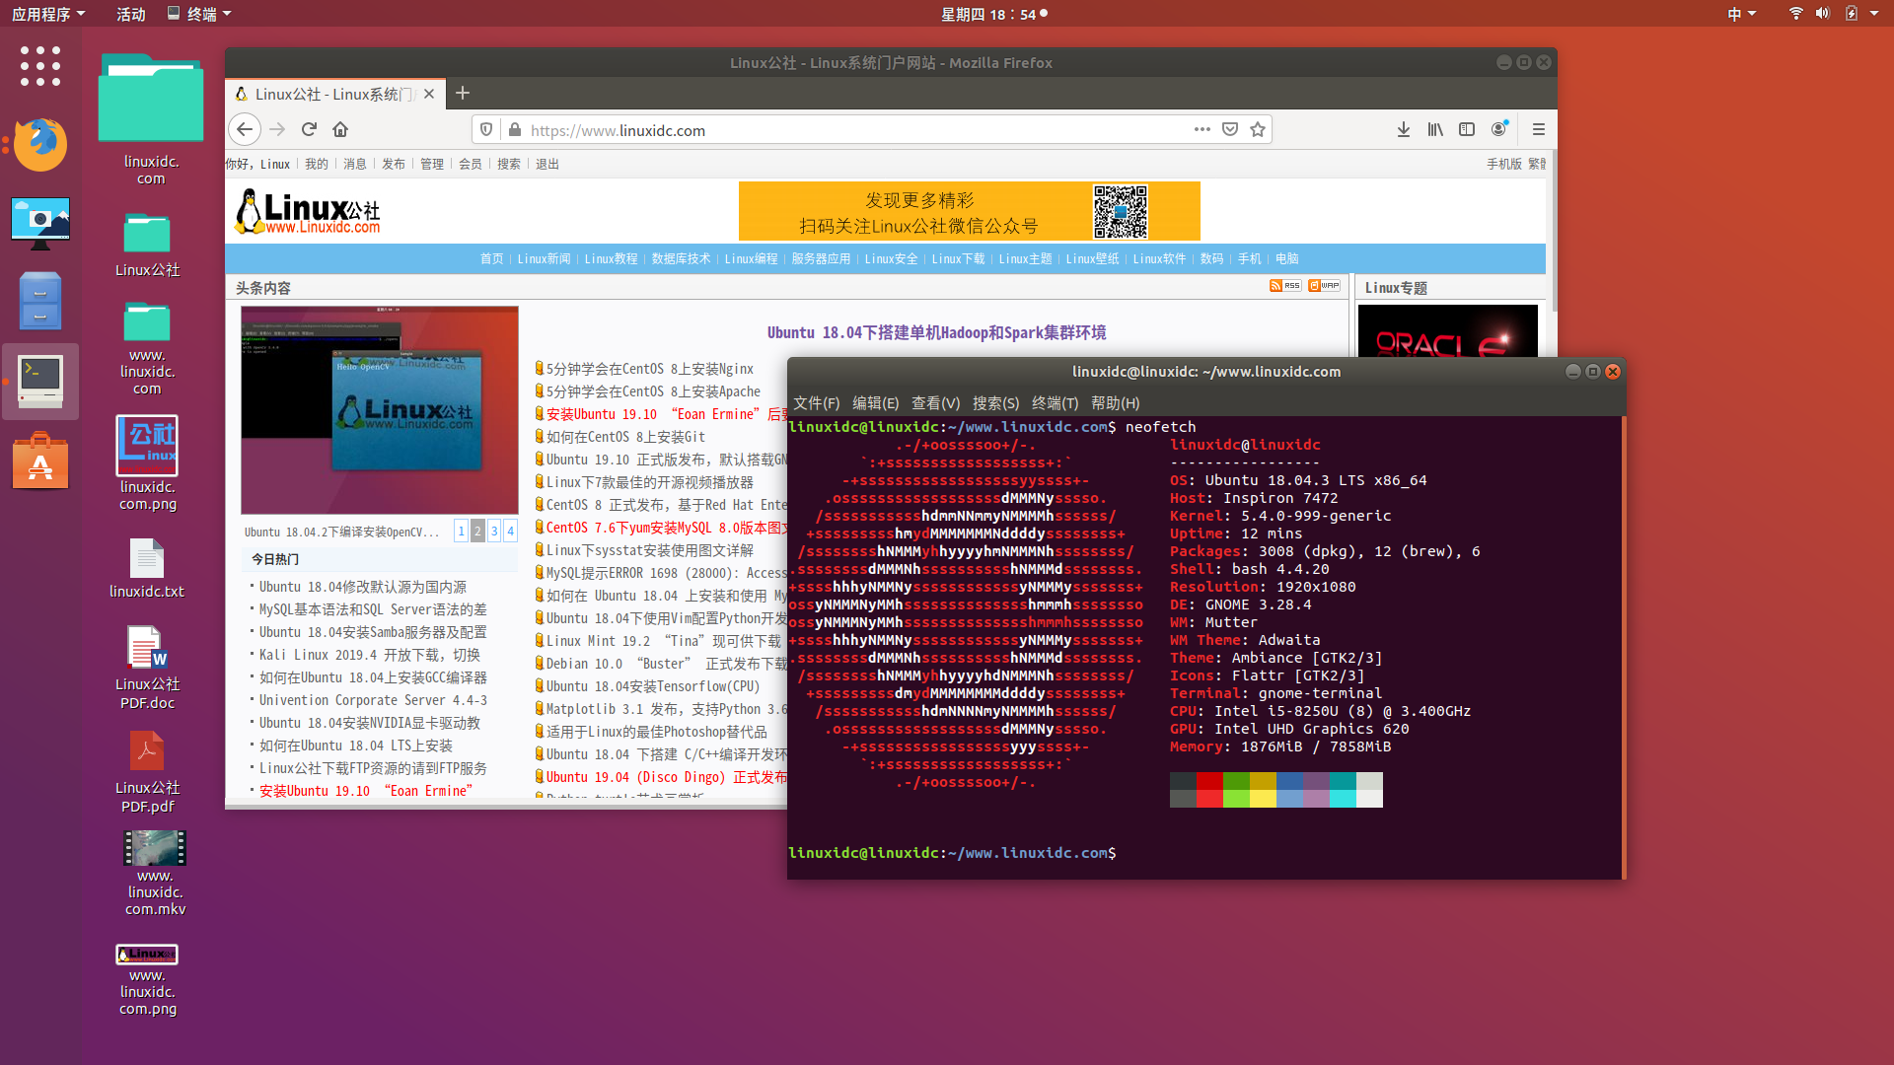This screenshot has height=1065, width=1894.
Task: Reload the current webpage
Action: 309,129
